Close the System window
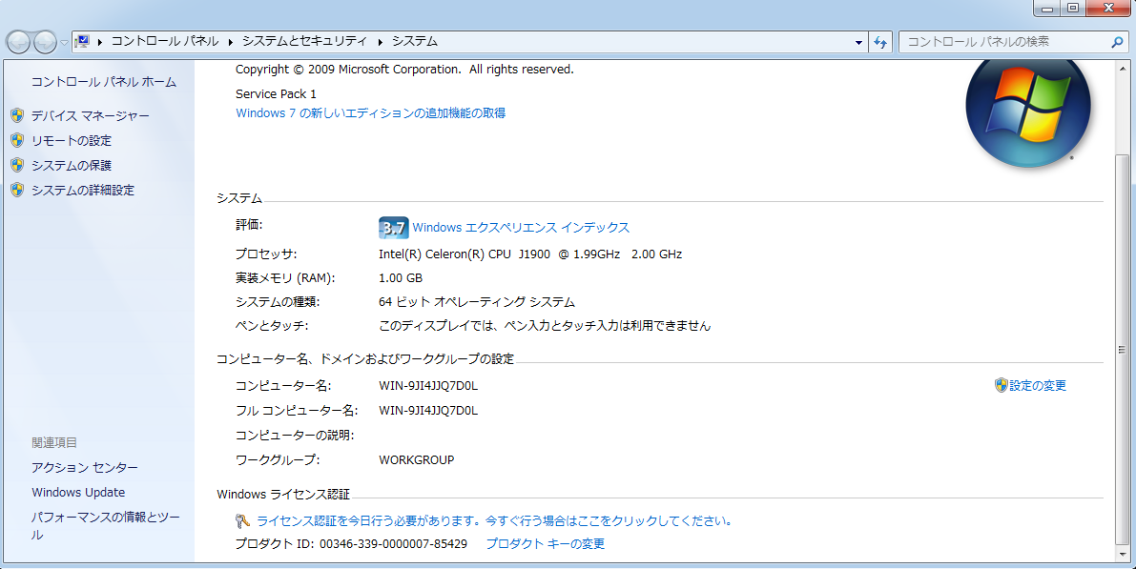 pos(1109,8)
